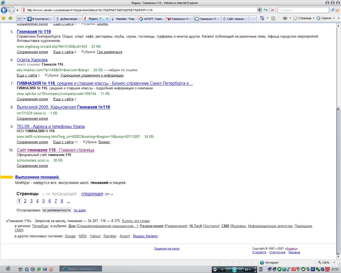The height and width of the screenshot is (273, 341).
Task: Skip to next track on media toolbar
Action: pyautogui.click(x=240, y=270)
